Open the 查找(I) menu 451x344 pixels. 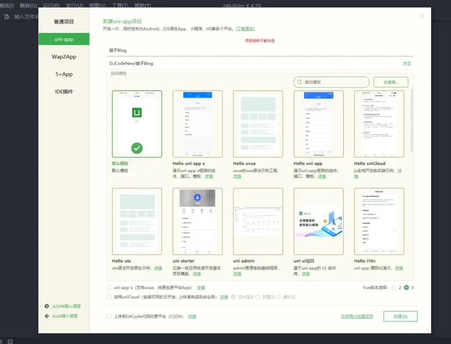pos(7,5)
